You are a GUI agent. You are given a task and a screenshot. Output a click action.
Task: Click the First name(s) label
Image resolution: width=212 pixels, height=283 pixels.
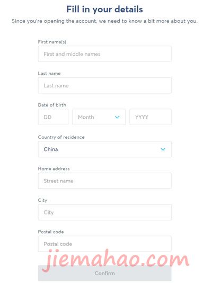point(52,42)
